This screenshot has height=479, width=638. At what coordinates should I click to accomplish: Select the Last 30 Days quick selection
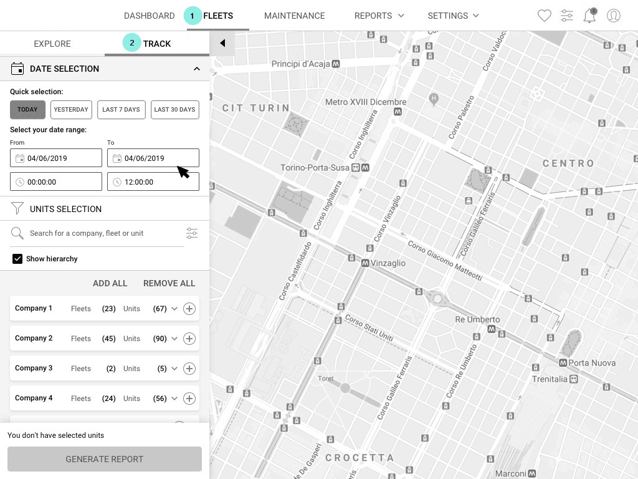(175, 110)
